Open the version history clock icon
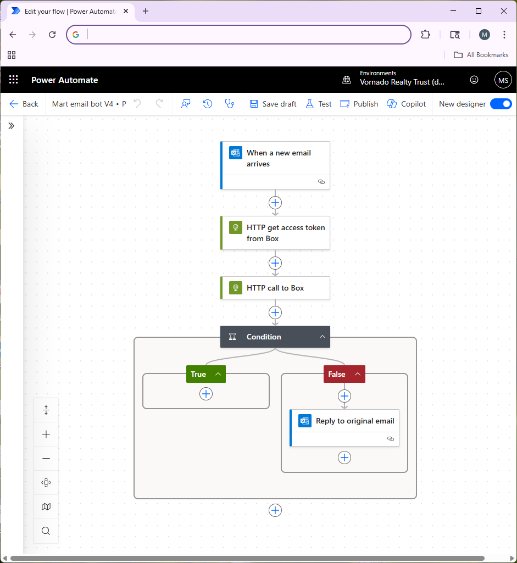 (x=207, y=104)
